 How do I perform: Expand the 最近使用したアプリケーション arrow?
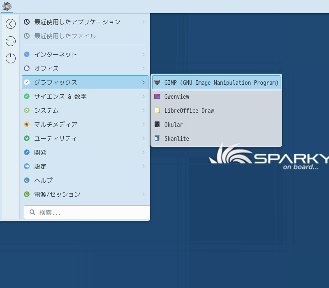pyautogui.click(x=143, y=22)
